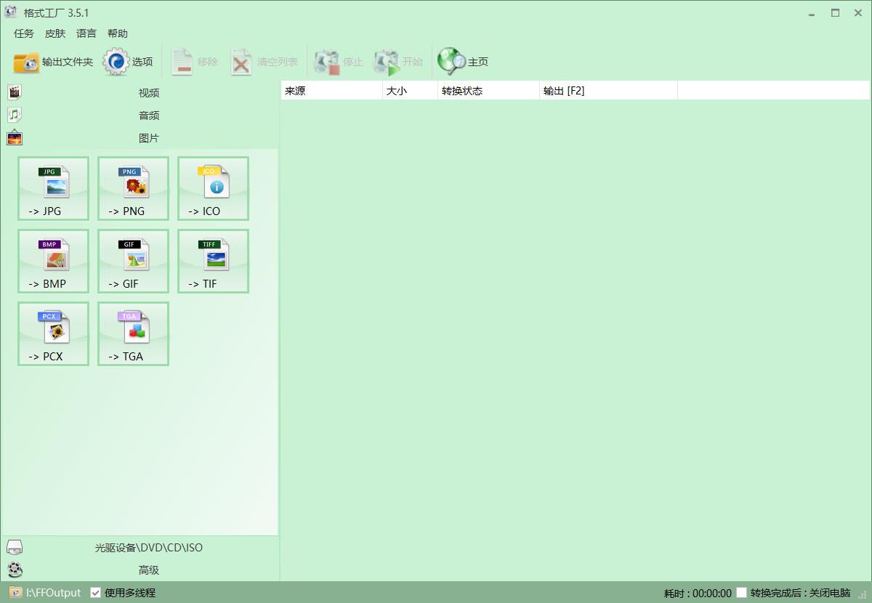Open the -> PCX converter
Viewport: 872px width, 603px height.
tap(53, 333)
